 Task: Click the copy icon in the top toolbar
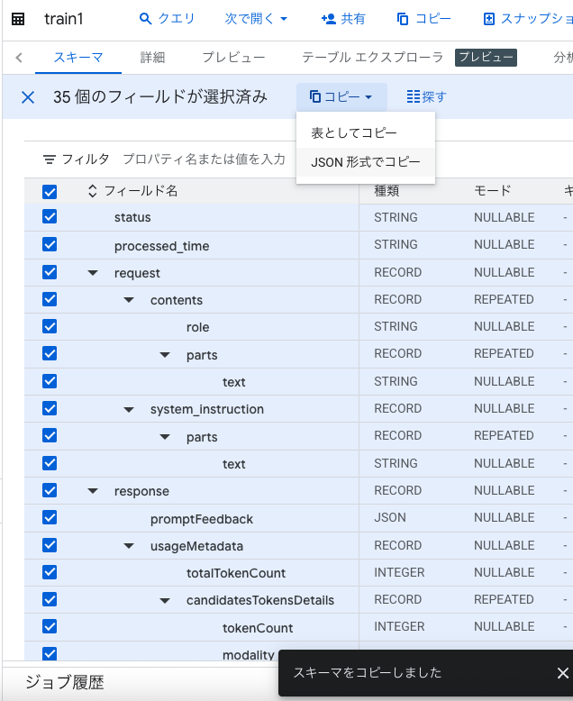click(403, 19)
